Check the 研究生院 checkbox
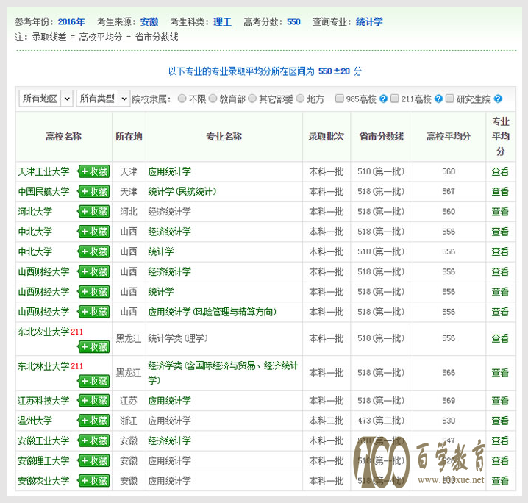 click(449, 99)
